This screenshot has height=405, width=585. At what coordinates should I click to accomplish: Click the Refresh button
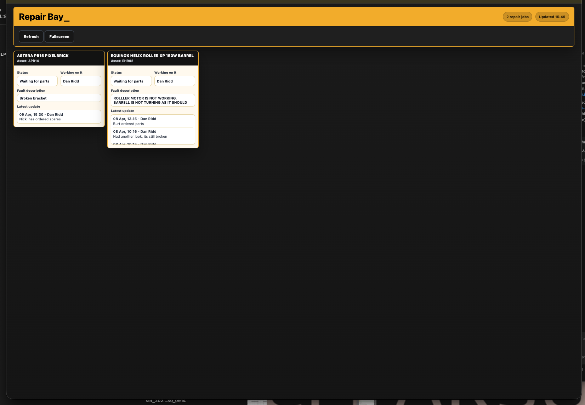[x=31, y=36]
